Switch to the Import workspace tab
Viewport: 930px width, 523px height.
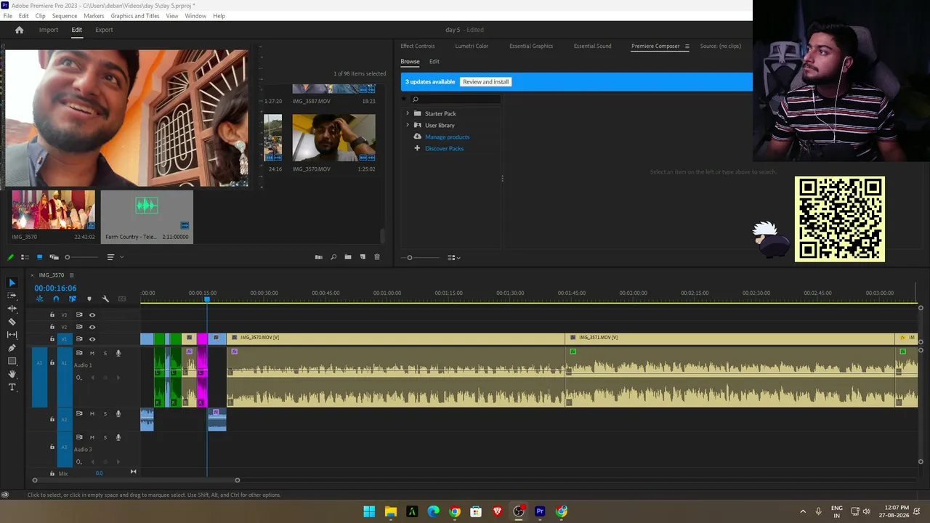(x=49, y=30)
